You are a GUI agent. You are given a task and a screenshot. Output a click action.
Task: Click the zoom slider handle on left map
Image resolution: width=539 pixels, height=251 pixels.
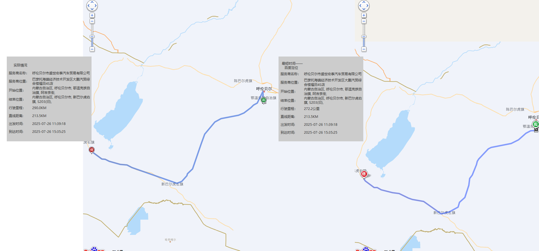[x=92, y=36]
